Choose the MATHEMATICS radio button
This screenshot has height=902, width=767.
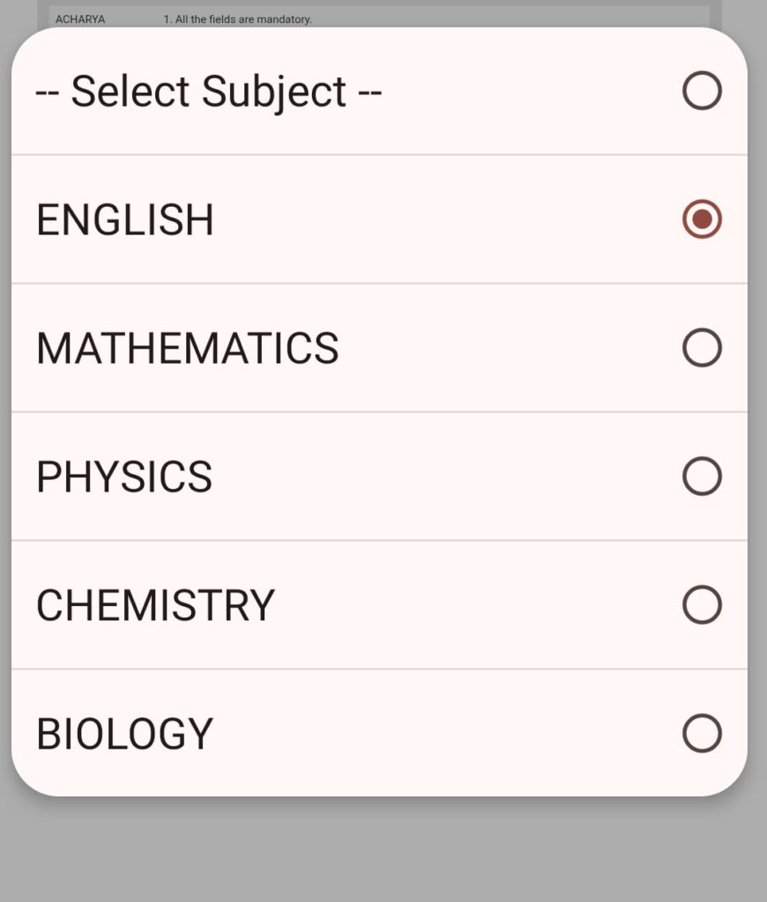[702, 348]
